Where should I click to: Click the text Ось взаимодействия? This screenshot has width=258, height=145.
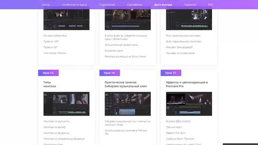(55, 36)
